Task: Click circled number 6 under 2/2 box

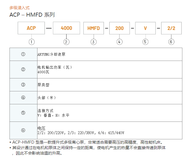Action: coord(171,42)
